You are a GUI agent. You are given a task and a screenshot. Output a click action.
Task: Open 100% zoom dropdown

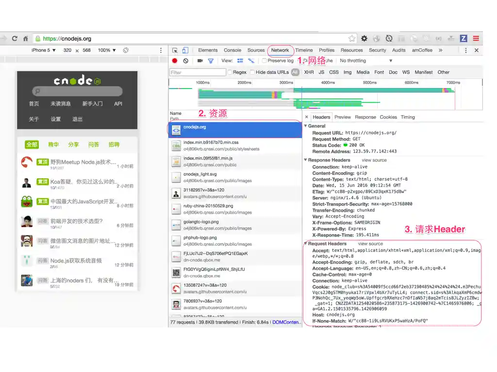coord(107,50)
